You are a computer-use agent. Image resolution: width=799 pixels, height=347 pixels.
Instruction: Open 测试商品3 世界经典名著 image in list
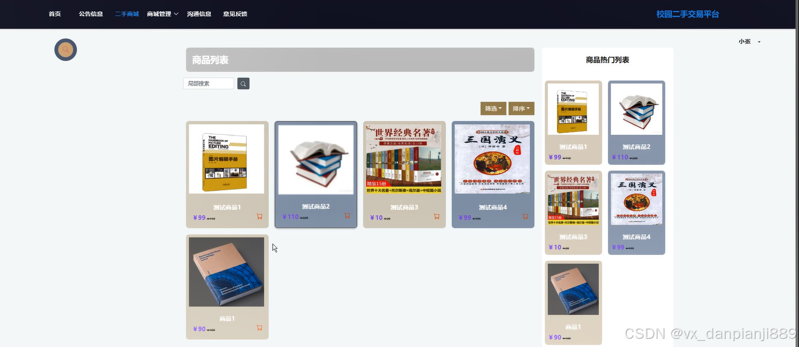[x=404, y=159]
